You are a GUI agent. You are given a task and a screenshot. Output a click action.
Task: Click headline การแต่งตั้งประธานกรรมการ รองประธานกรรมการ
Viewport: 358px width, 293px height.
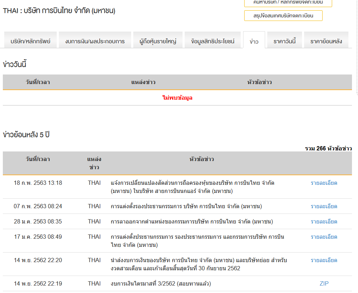click(x=197, y=241)
